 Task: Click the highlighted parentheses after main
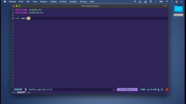tap(28, 18)
